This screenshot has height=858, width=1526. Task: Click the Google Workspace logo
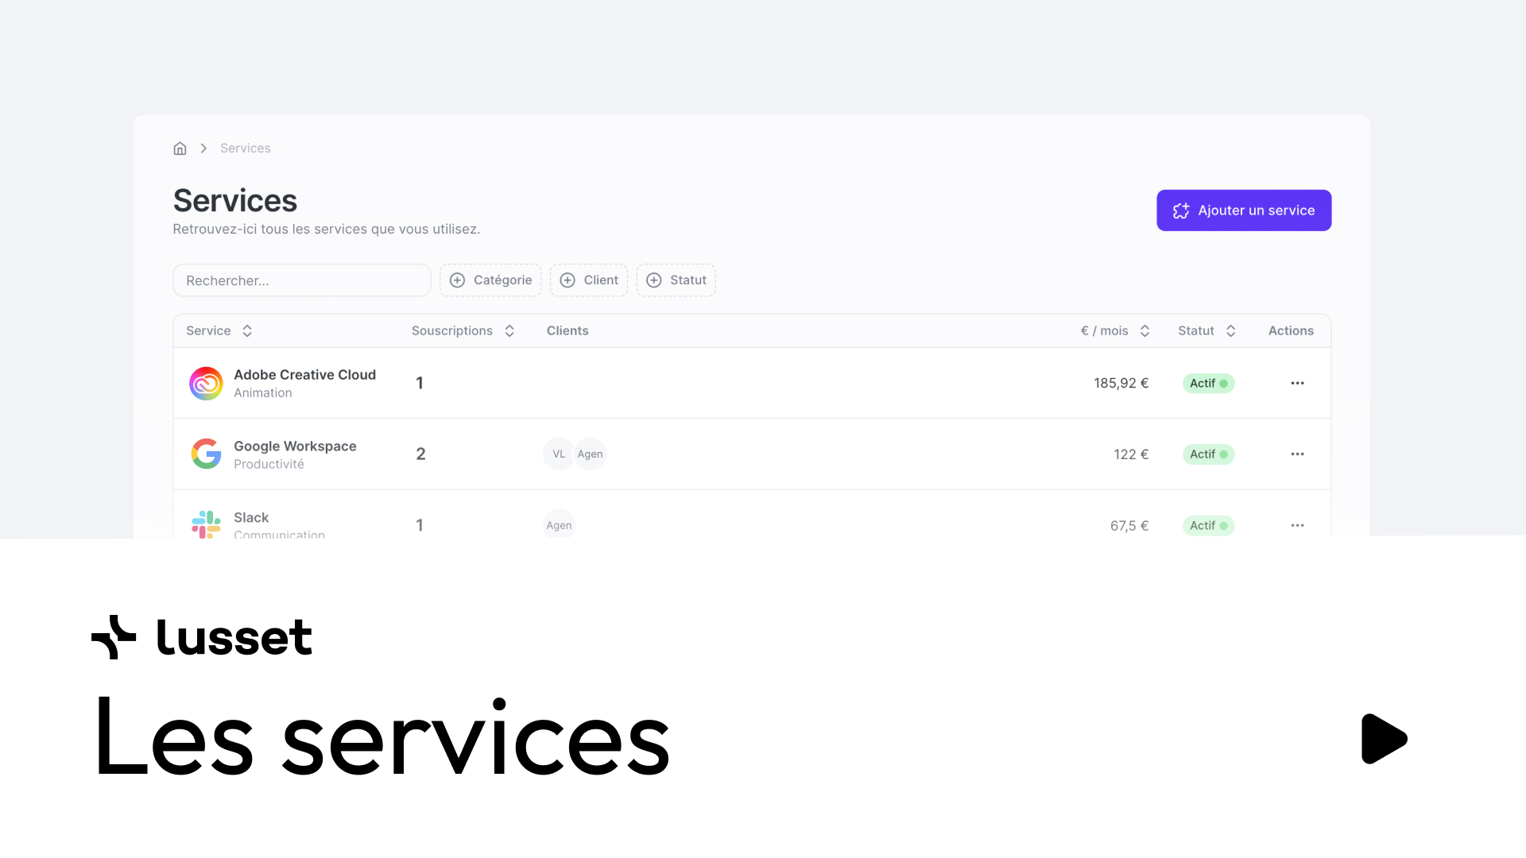coord(206,454)
